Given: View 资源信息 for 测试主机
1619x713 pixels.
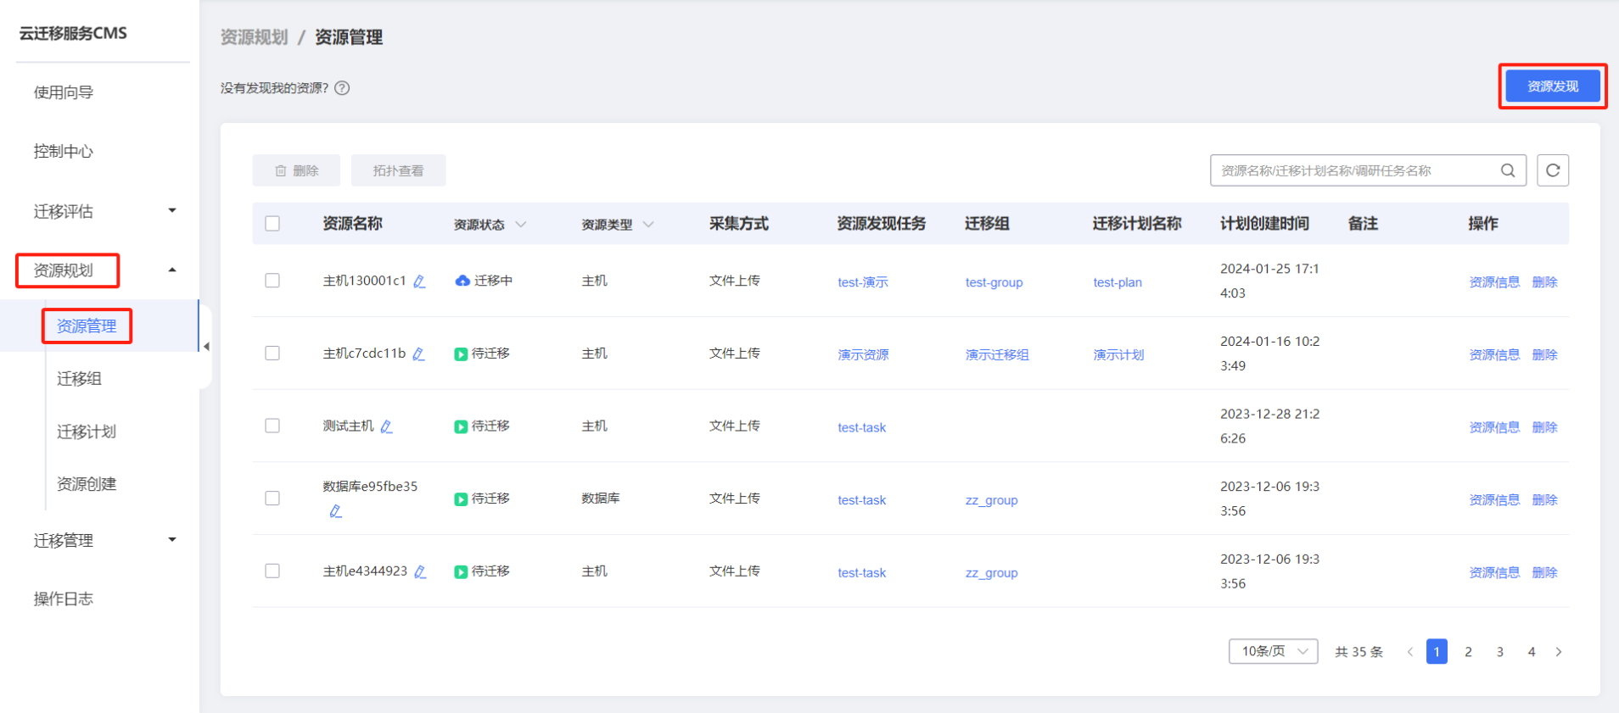Looking at the screenshot, I should click(x=1494, y=427).
